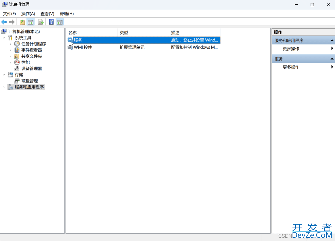Sort list by the 名称 column header
The height and width of the screenshot is (241, 335).
(92, 33)
